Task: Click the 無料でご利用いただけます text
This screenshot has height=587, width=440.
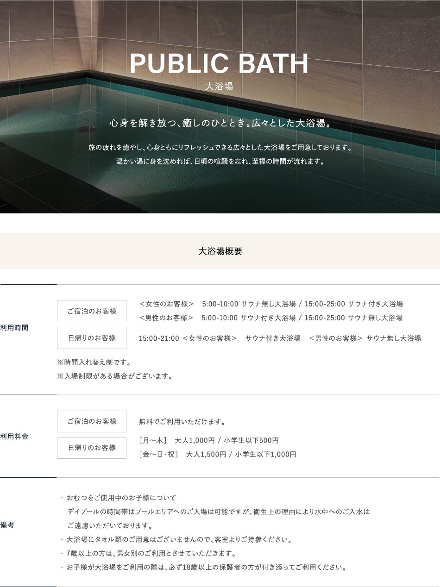Action: click(x=182, y=422)
